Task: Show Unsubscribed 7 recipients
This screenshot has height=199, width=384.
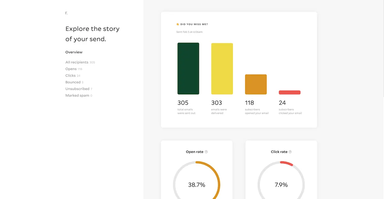Action: point(79,89)
